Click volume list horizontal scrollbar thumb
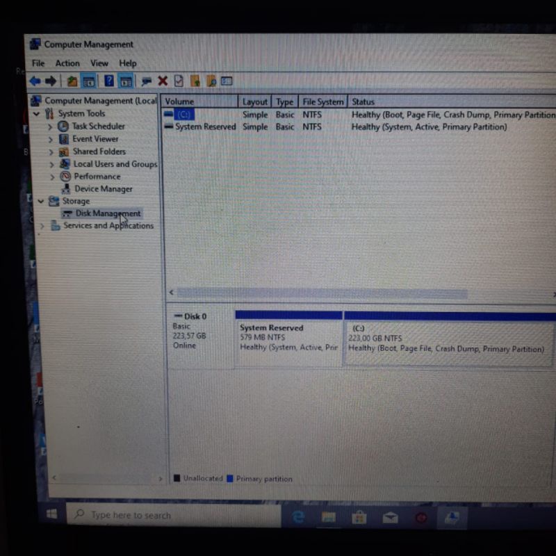This screenshot has width=556, height=556. pos(322,293)
